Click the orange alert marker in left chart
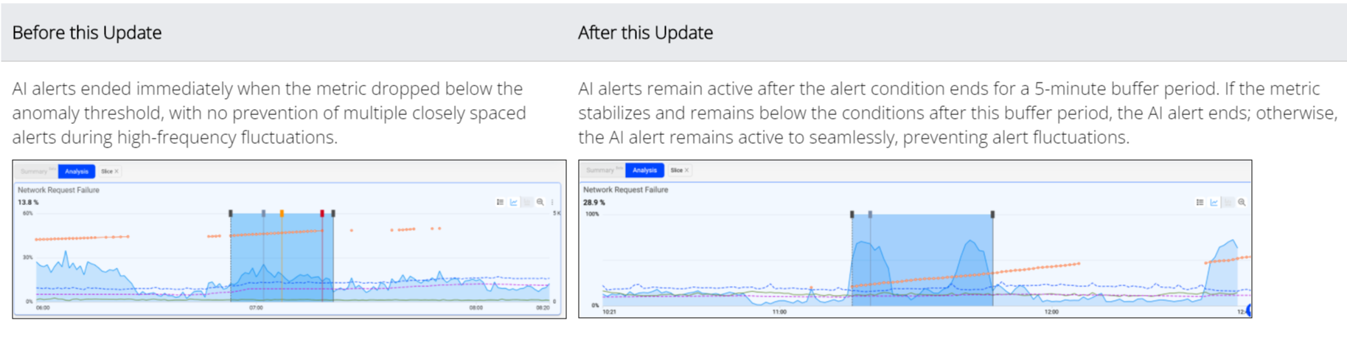Viewport: 1347px width, 337px height. pos(282,213)
